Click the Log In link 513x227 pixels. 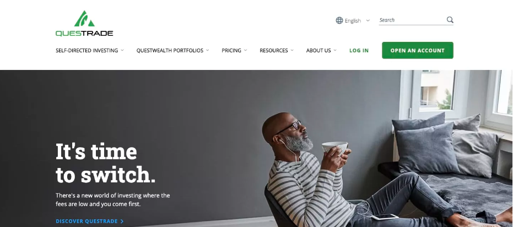coord(359,50)
